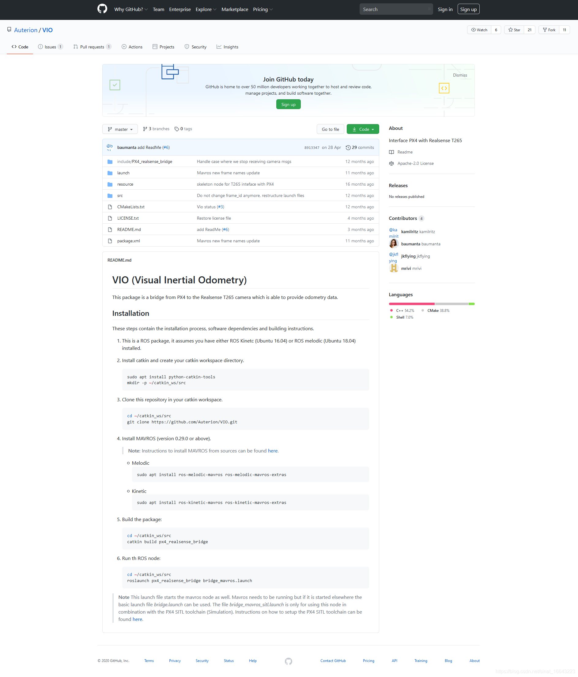Screen dimensions: 578x677
Task: Open the CMakeLists.txt file
Action: click(x=131, y=207)
